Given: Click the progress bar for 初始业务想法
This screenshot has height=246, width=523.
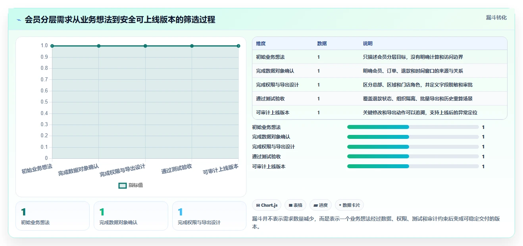Looking at the screenshot, I should tap(413, 127).
